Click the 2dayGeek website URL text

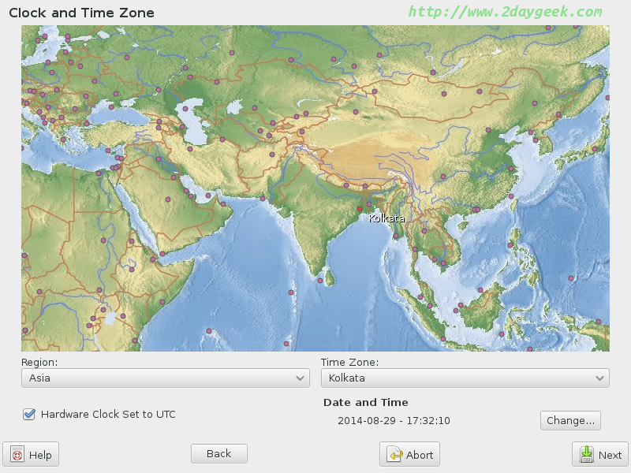coord(505,12)
